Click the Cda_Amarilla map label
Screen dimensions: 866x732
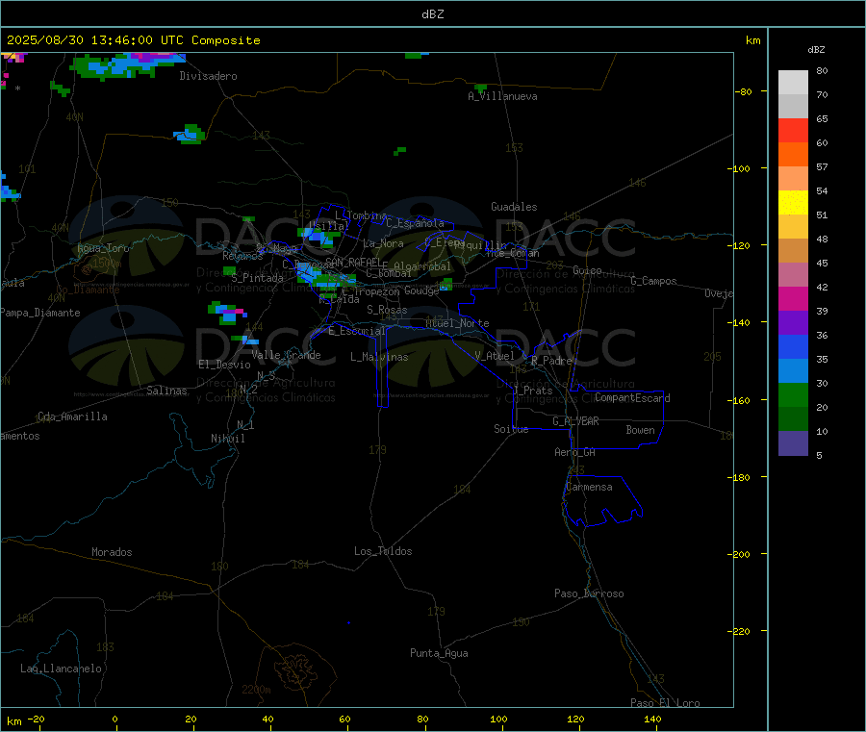point(72,416)
